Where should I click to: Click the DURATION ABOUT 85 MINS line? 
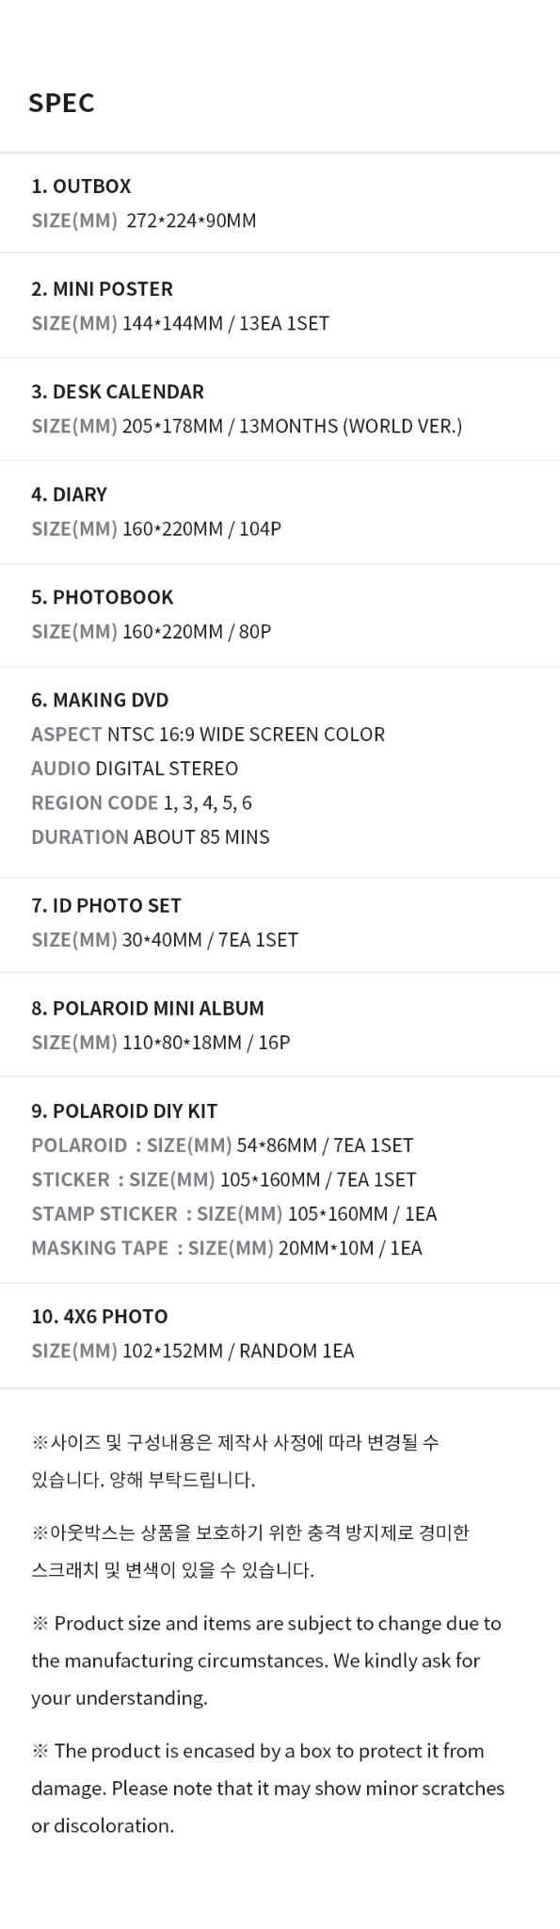click(151, 837)
